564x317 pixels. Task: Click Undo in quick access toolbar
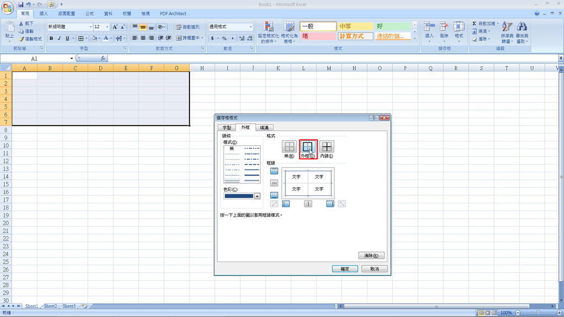tap(29, 4)
